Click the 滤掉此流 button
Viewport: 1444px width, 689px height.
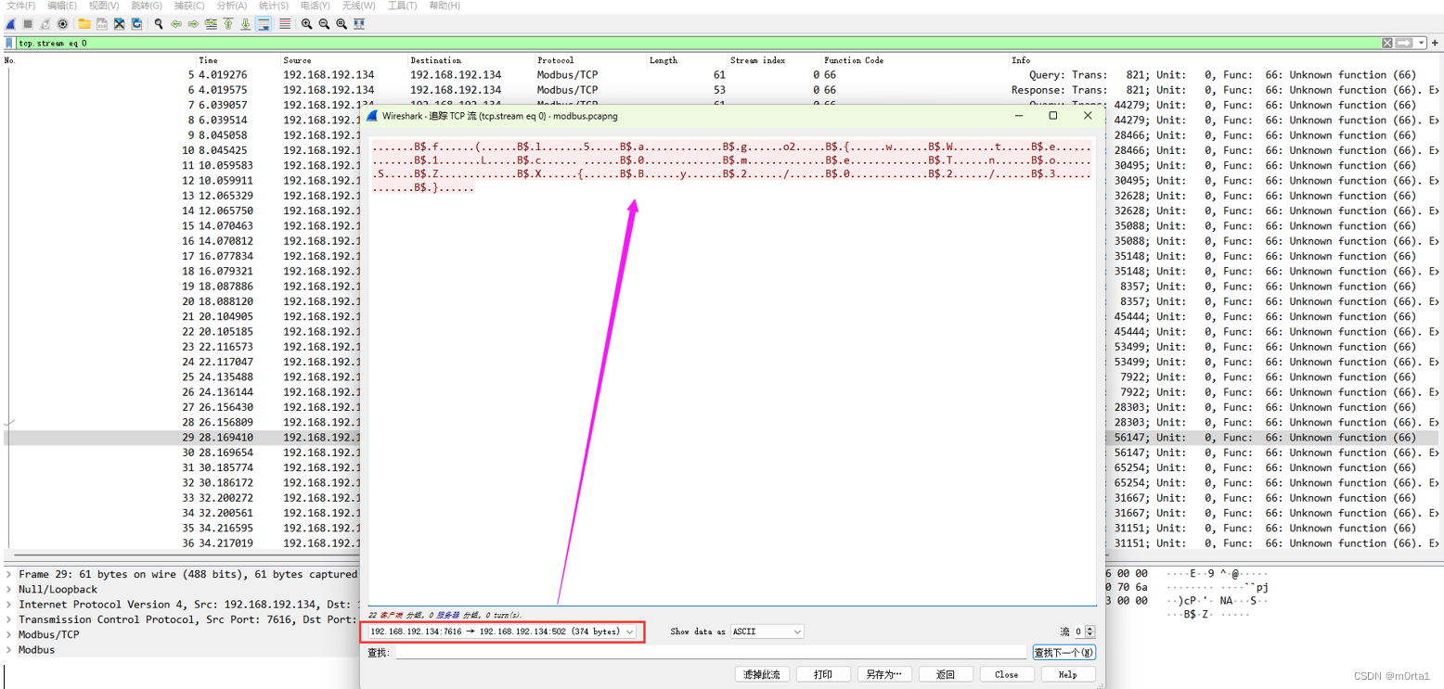tap(761, 674)
